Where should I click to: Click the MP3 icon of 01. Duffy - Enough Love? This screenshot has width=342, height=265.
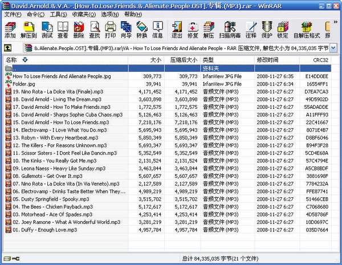[9, 230]
